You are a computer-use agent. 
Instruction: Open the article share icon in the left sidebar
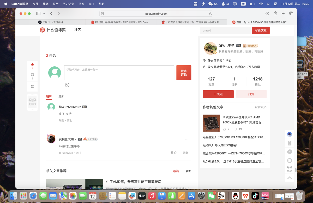click(x=32, y=86)
